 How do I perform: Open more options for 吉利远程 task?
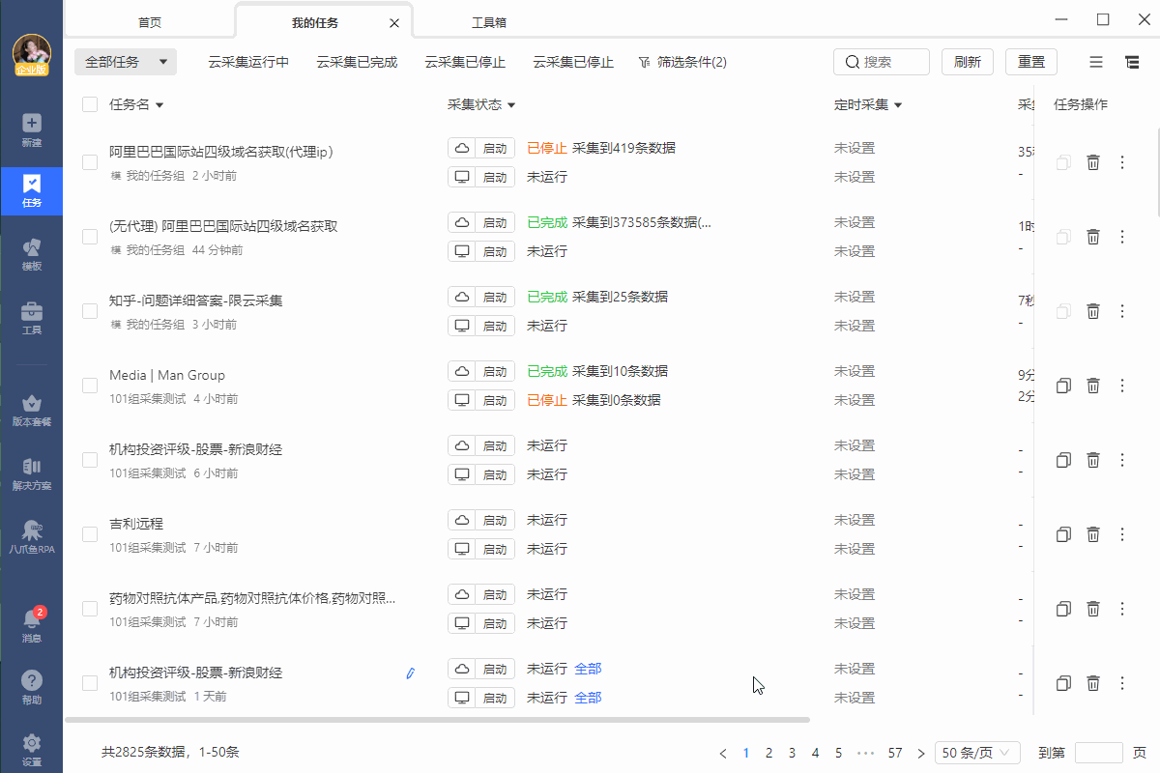(1122, 534)
